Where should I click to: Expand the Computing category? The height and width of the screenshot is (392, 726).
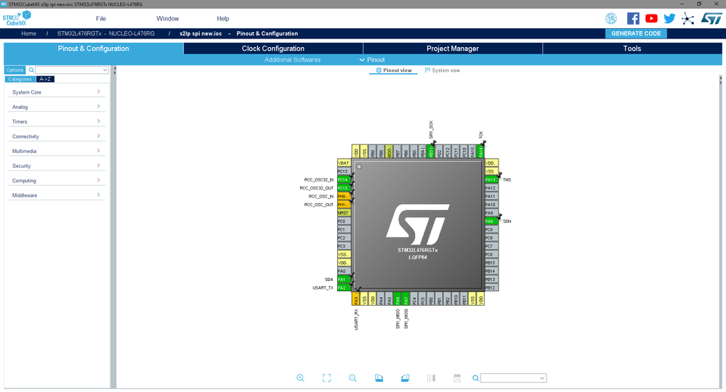coord(57,181)
